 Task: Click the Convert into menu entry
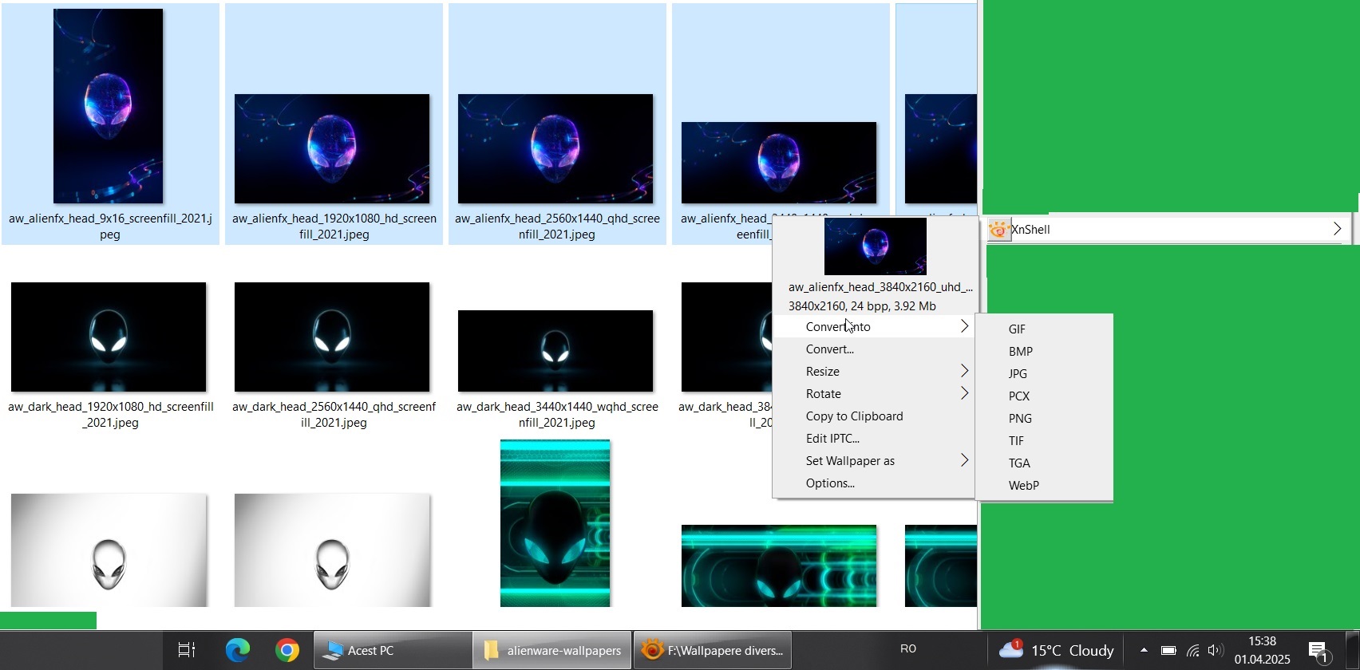(x=873, y=326)
